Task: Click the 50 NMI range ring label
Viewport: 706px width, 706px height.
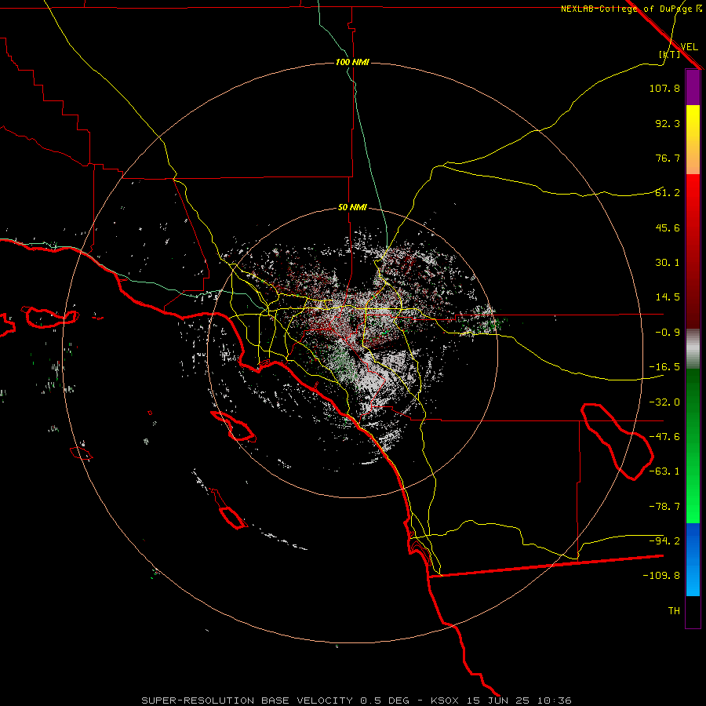Action: click(x=352, y=208)
